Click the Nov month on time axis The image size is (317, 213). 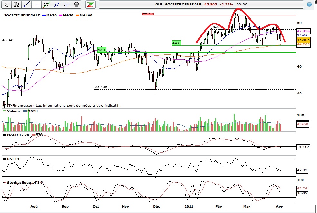pos(125,206)
